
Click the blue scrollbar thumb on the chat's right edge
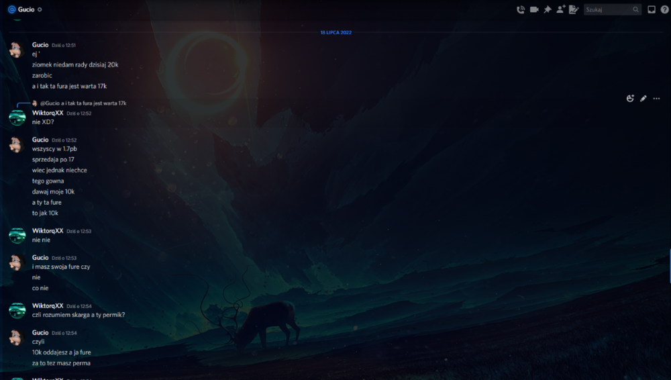pos(670,266)
